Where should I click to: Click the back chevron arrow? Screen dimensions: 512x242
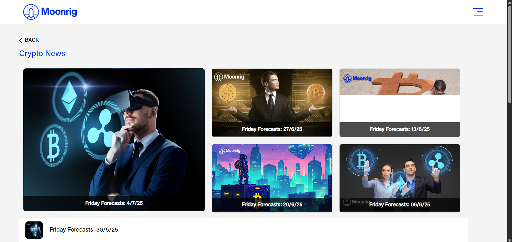pos(21,40)
